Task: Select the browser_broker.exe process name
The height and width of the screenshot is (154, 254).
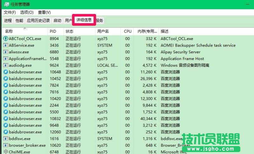Action: [27, 145]
